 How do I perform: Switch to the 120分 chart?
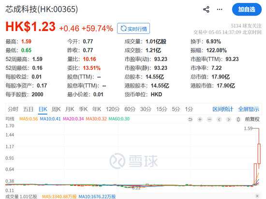[113, 109]
